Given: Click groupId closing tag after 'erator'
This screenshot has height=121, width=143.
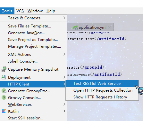Looking at the screenshot, I should pos(92,67).
